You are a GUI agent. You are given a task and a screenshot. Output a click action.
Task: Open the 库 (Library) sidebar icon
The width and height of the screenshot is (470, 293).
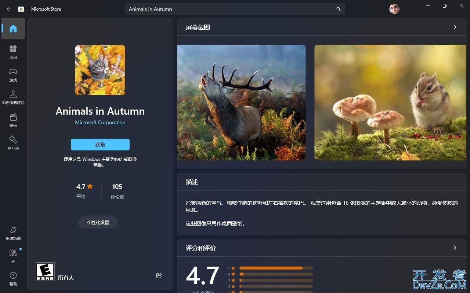tap(13, 256)
